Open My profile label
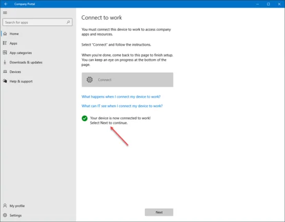This screenshot has width=285, height=222. coord(17,206)
